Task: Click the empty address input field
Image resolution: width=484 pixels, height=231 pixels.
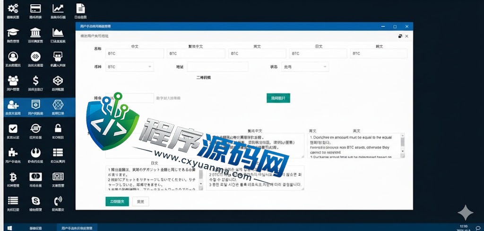Action: (217, 67)
